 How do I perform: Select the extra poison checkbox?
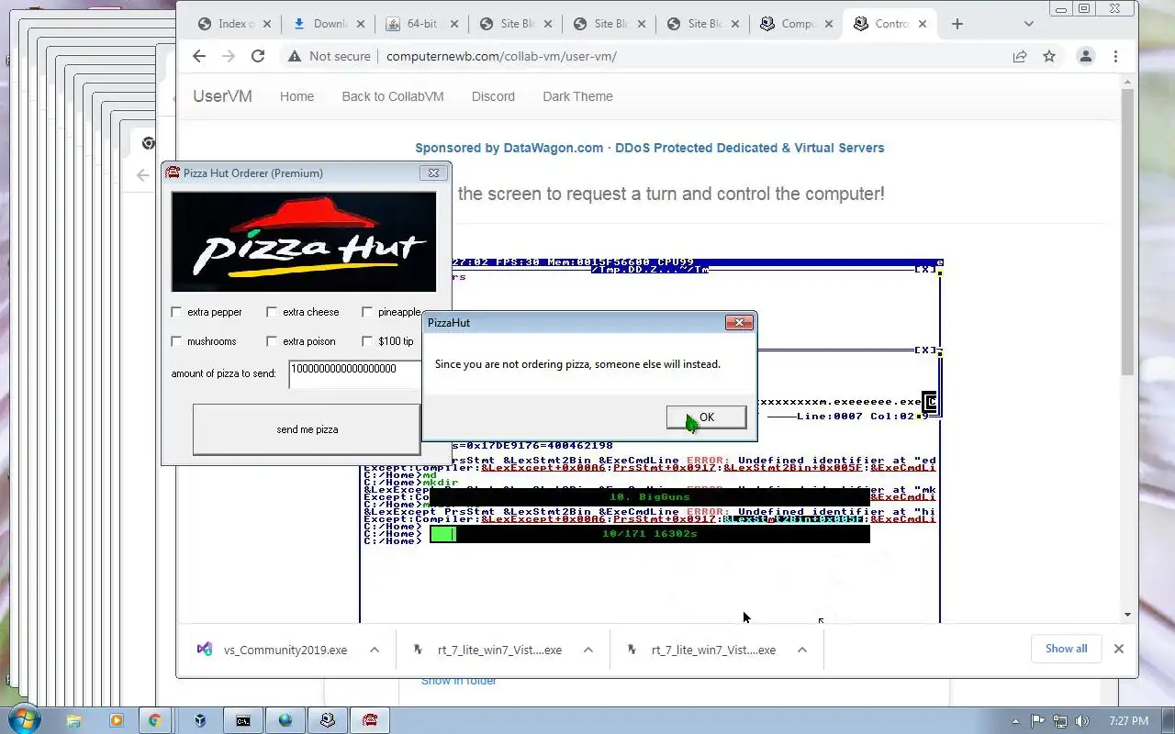click(272, 341)
